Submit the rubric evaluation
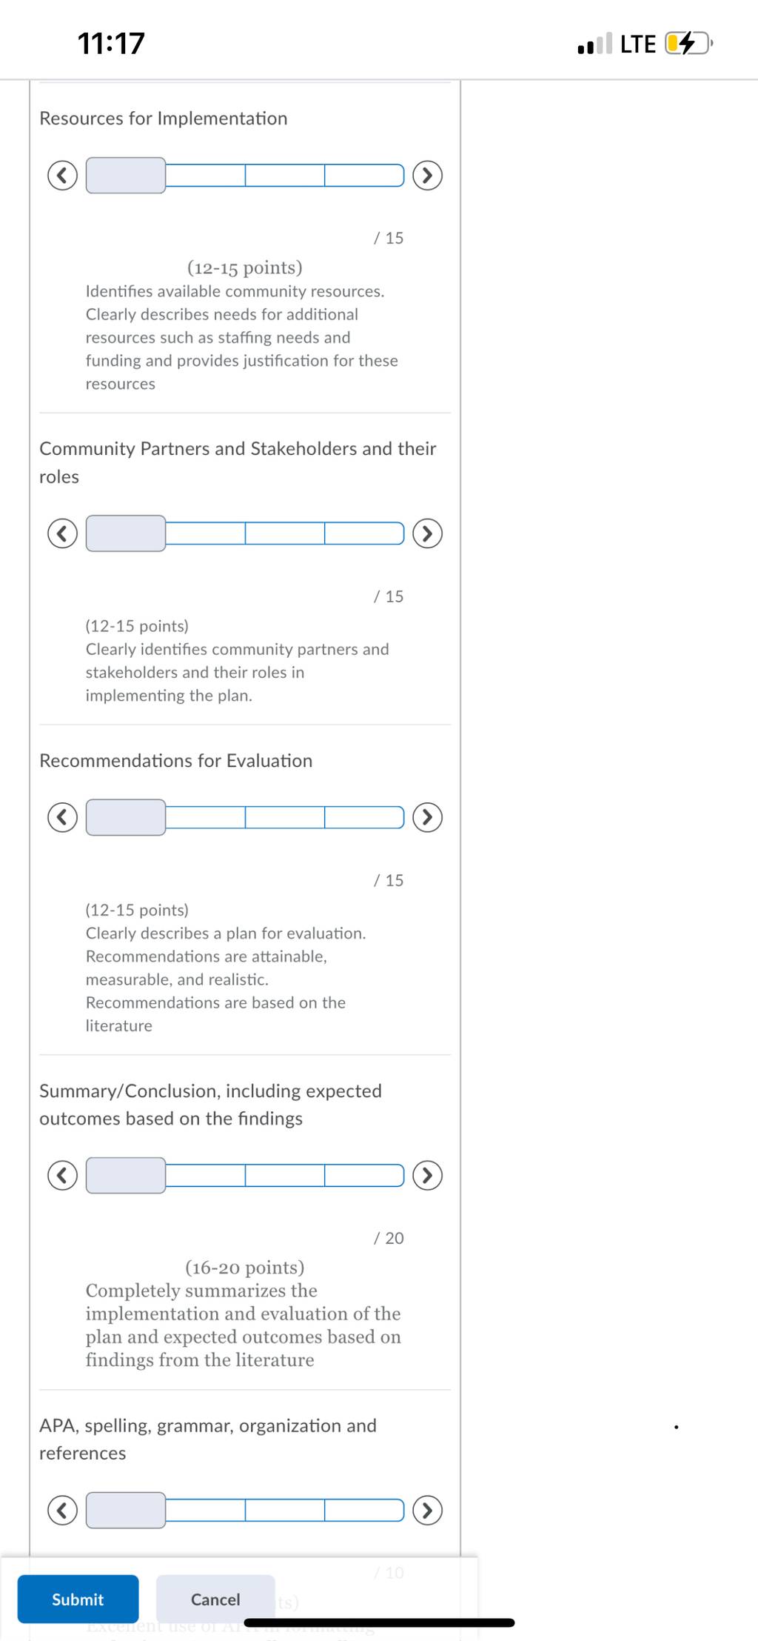 coord(78,1599)
